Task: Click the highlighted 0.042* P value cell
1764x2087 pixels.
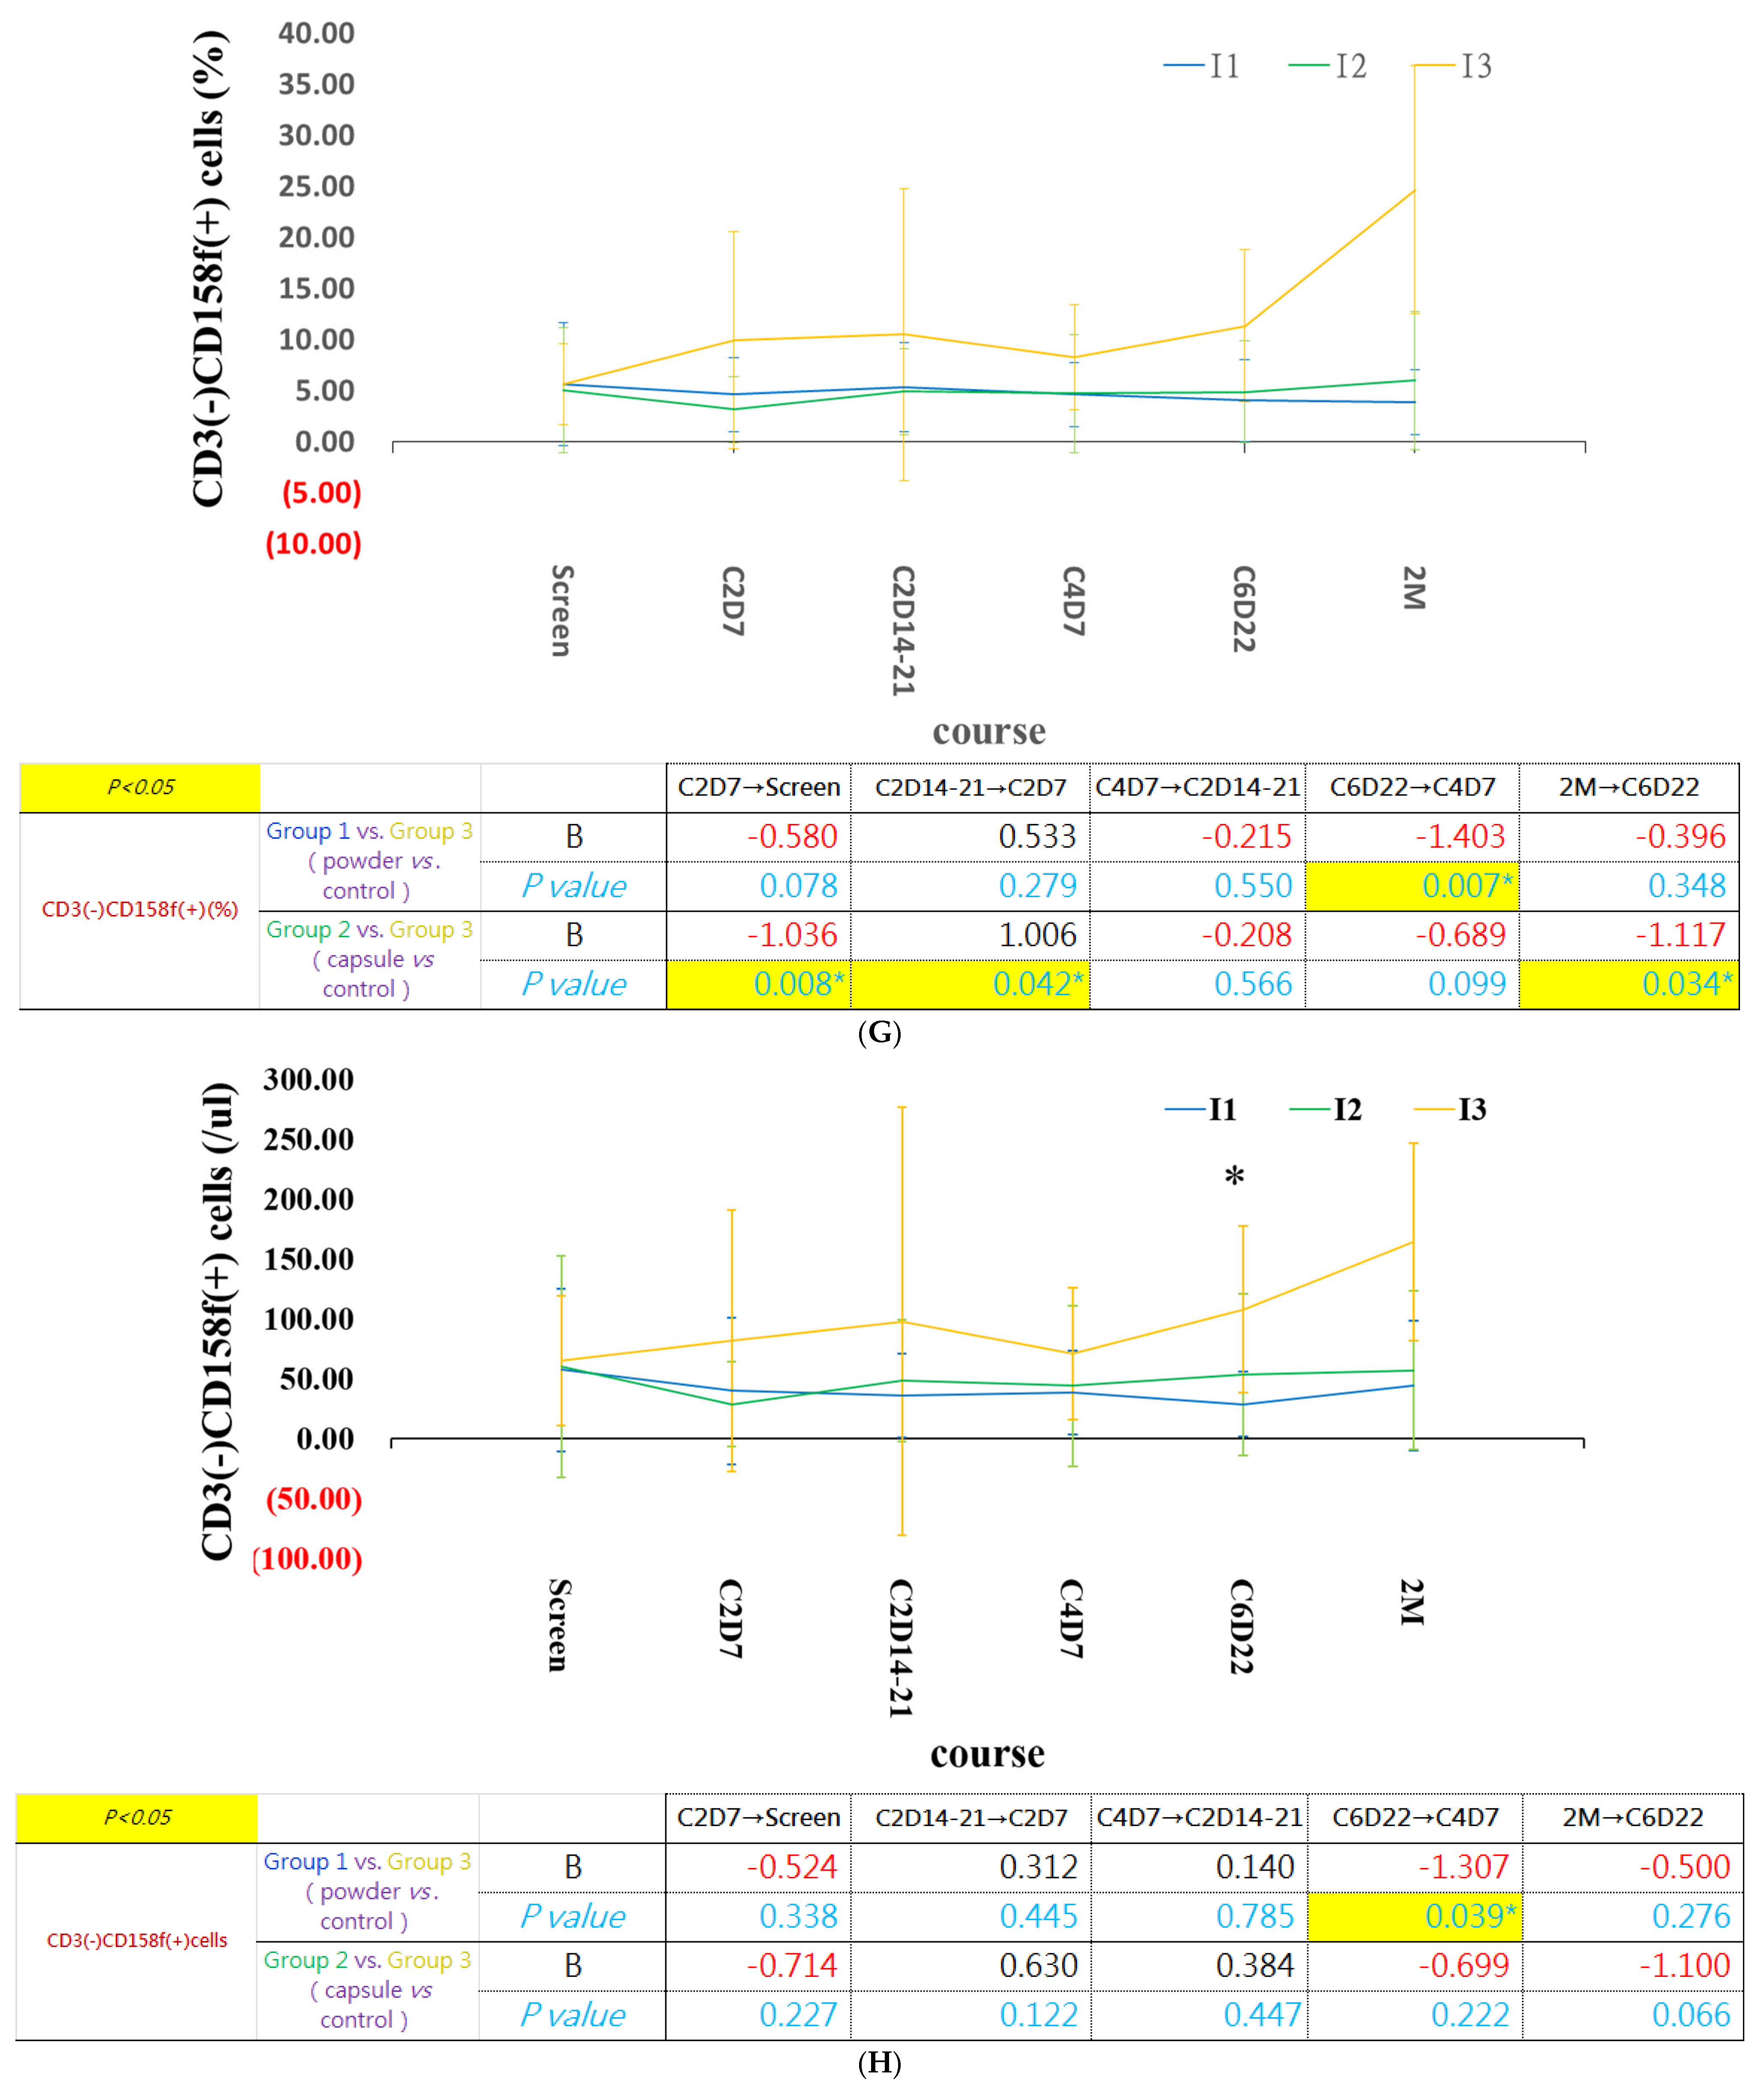Action: [x=970, y=984]
